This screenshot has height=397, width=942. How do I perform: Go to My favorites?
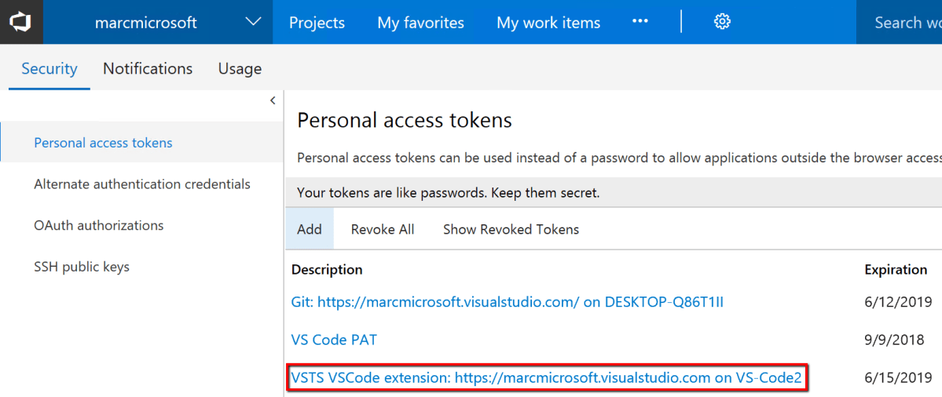420,23
